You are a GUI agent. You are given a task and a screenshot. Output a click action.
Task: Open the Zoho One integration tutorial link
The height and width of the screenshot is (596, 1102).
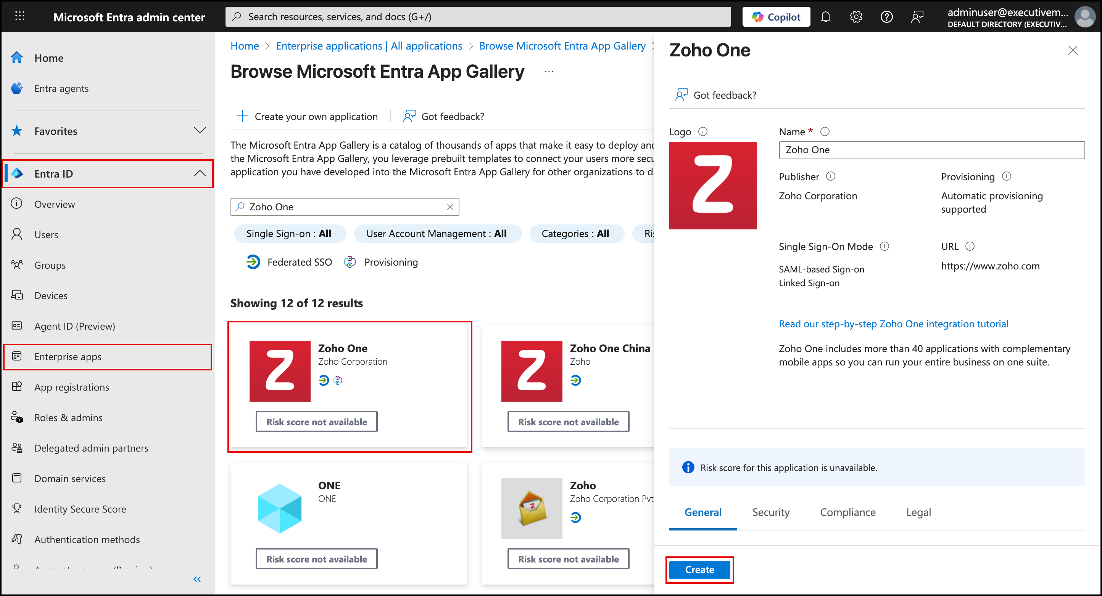tap(893, 324)
